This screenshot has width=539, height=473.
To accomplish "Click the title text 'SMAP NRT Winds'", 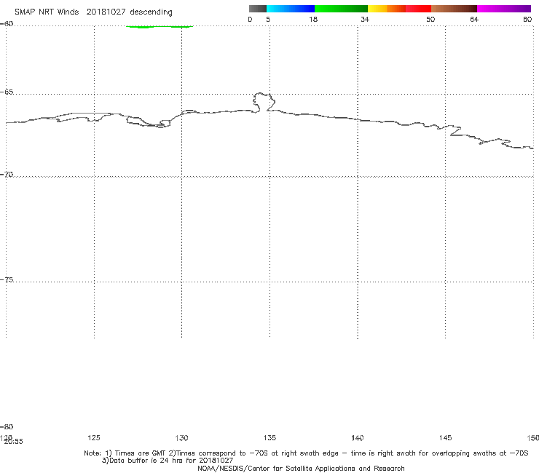I will (47, 12).
